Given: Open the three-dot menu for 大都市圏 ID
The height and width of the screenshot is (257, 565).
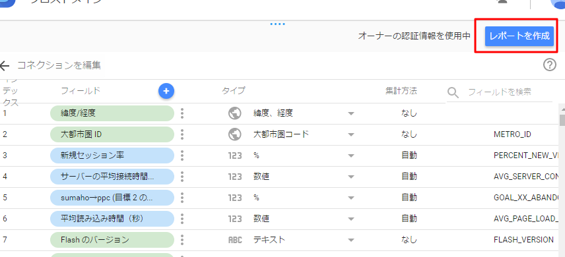Looking at the screenshot, I should pos(182,134).
